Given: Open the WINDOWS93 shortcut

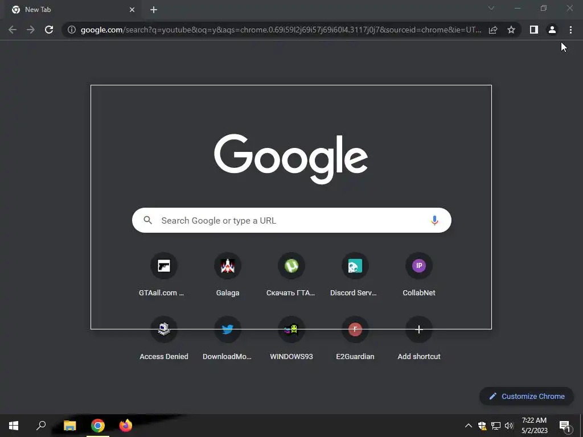Looking at the screenshot, I should click(x=291, y=338).
